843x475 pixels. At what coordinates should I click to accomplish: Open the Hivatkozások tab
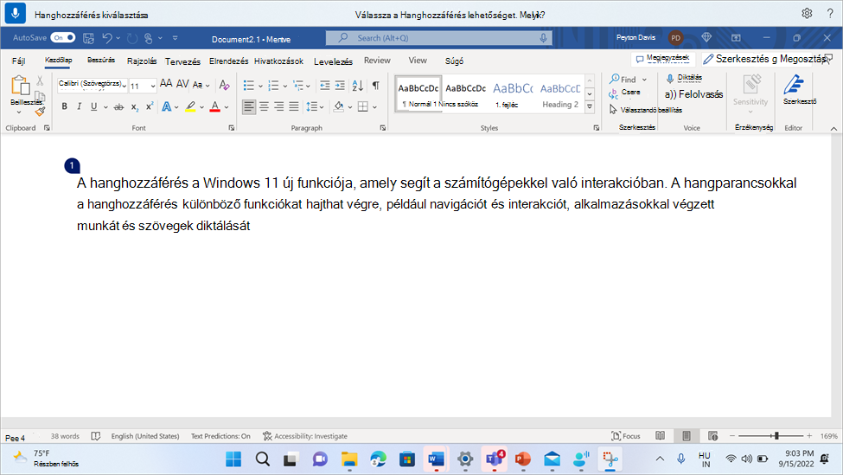[278, 61]
